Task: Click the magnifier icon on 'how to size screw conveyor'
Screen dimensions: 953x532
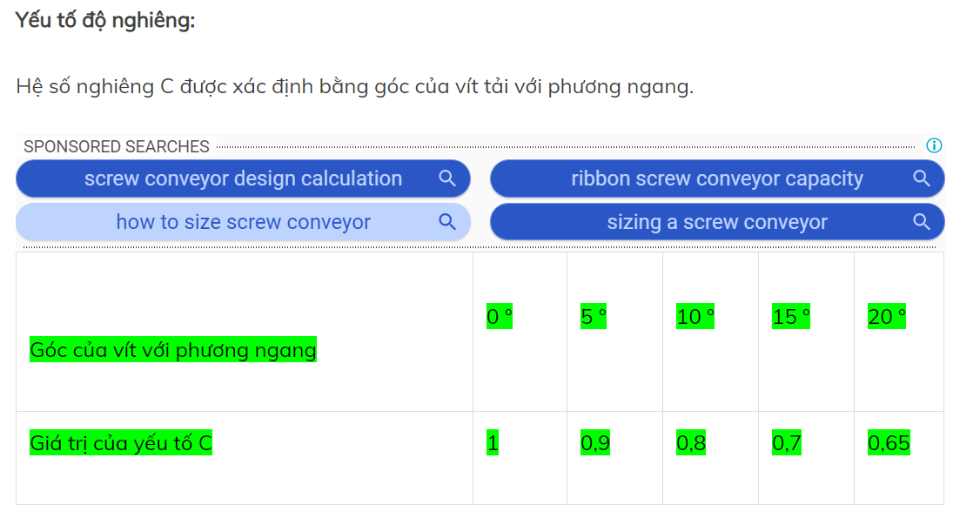Action: tap(448, 222)
